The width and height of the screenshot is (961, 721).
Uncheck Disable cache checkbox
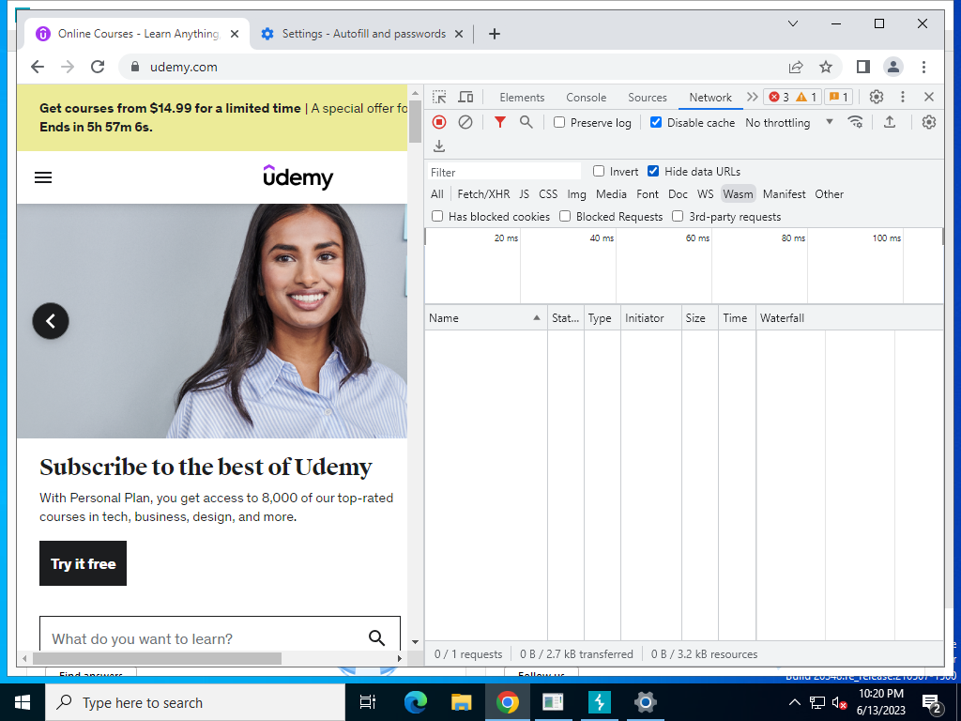click(x=656, y=122)
